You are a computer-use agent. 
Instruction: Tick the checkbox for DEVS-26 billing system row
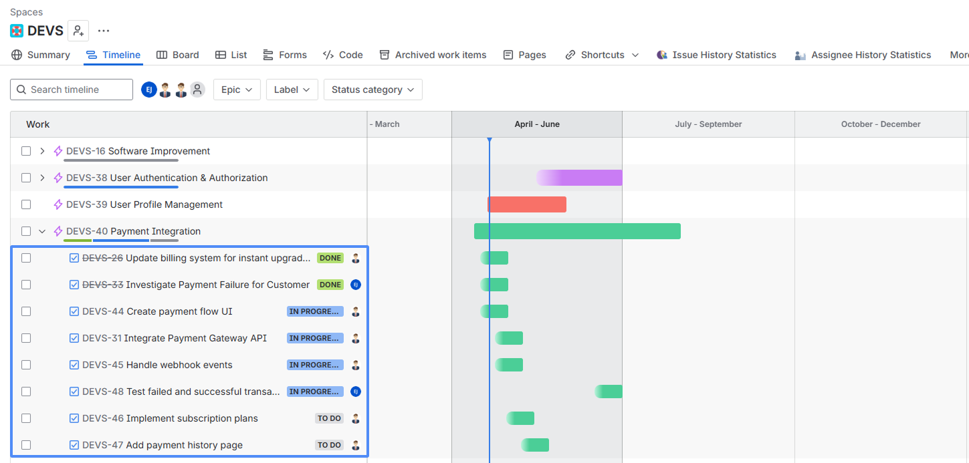coord(26,258)
